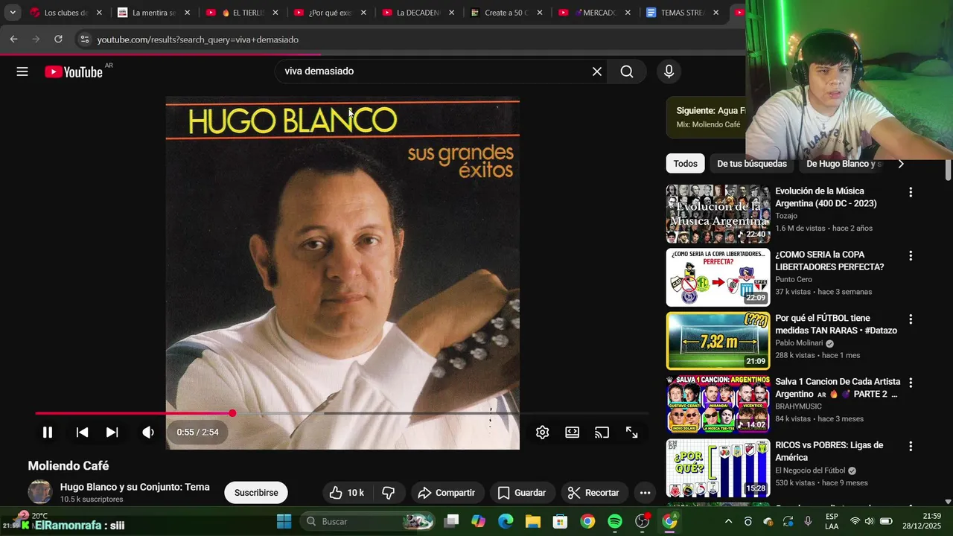Click the magnifier search button
Screen dimensions: 953x536
627,71
